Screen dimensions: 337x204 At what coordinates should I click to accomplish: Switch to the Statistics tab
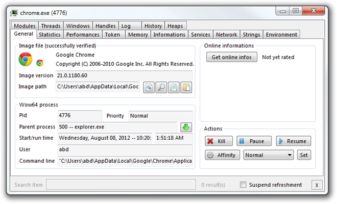click(50, 34)
